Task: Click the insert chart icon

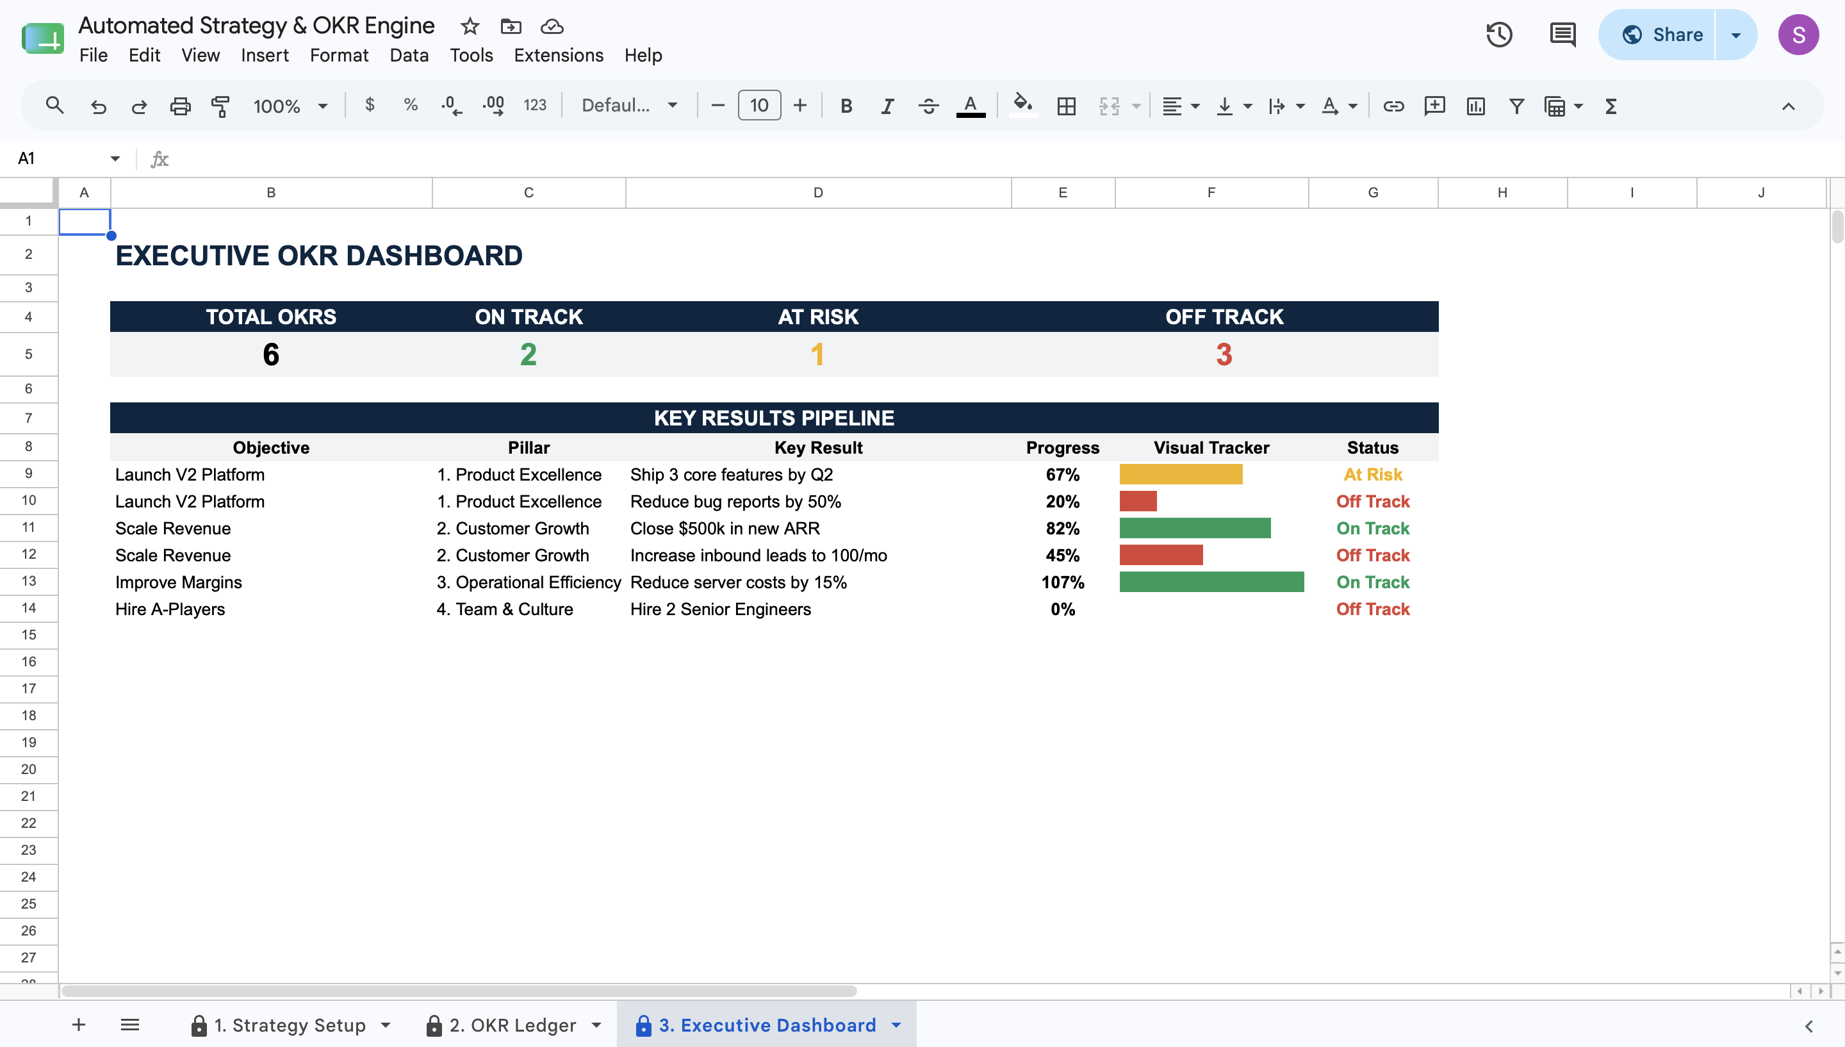Action: [1475, 106]
